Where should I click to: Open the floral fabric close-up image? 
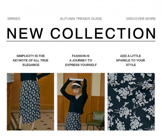pyautogui.click(x=131, y=102)
